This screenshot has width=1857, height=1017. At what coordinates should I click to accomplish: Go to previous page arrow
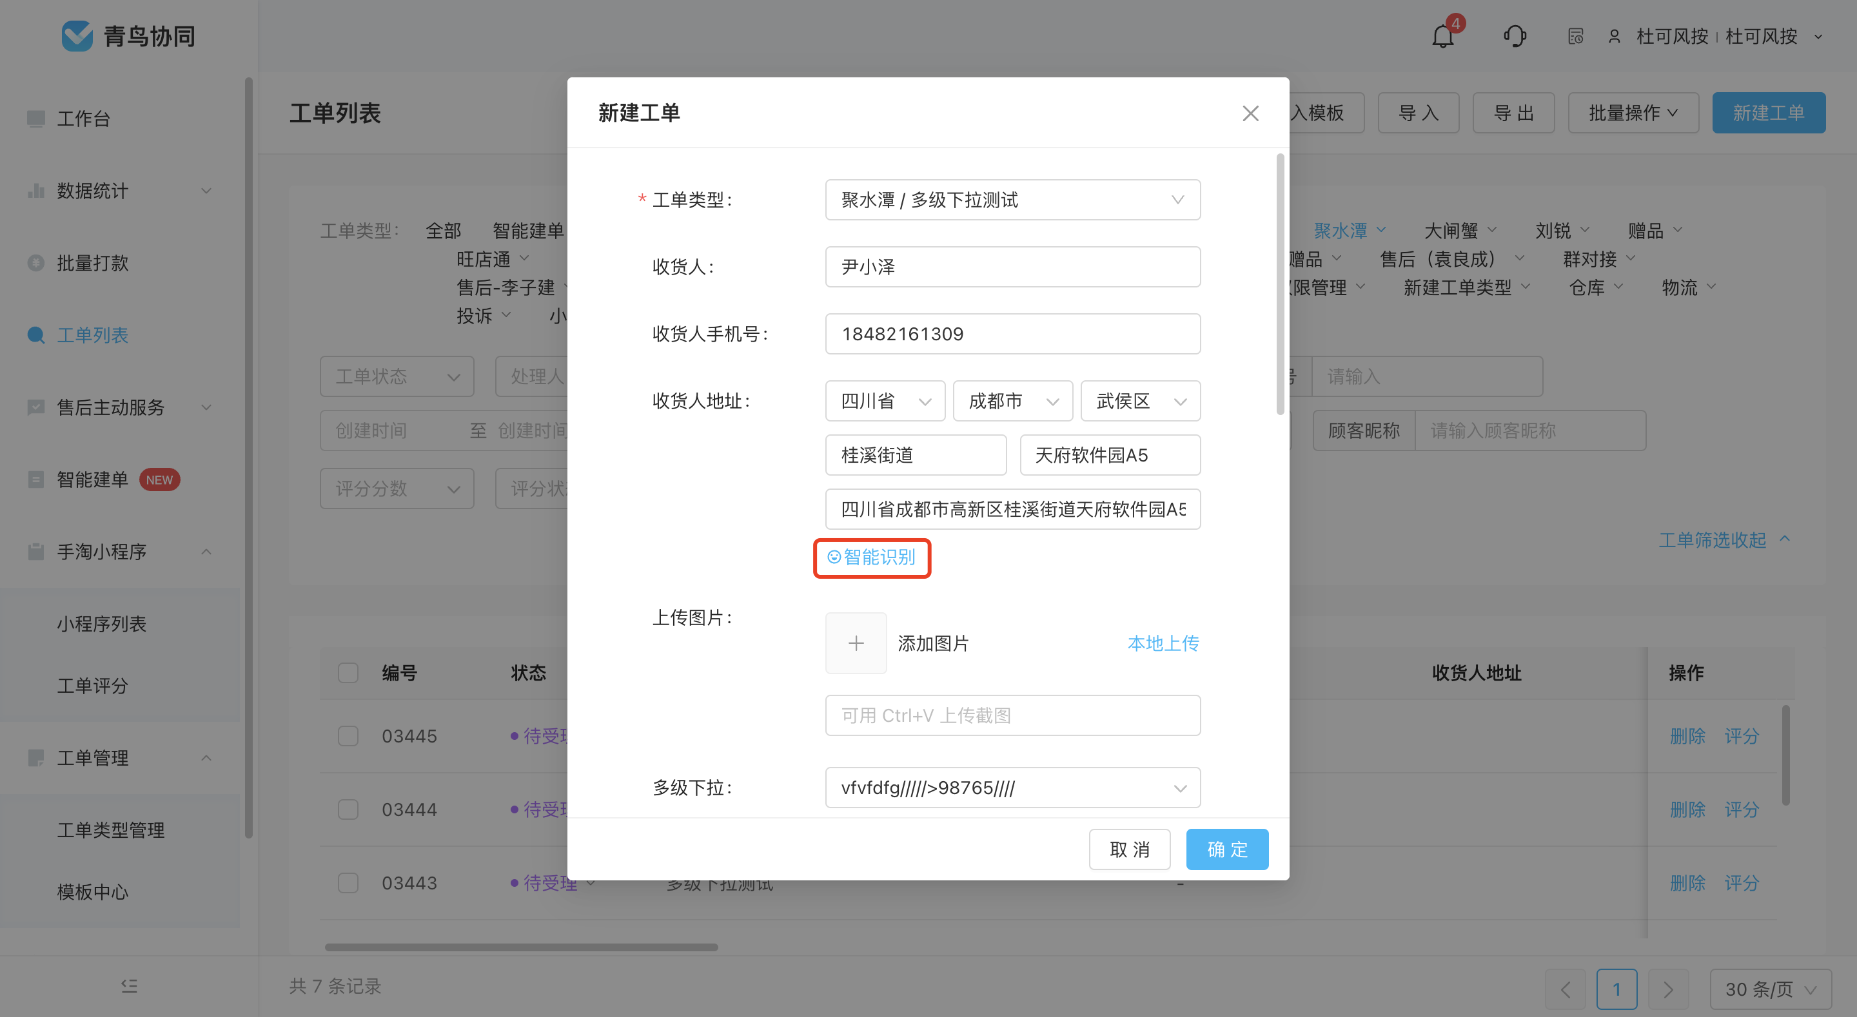click(x=1565, y=989)
